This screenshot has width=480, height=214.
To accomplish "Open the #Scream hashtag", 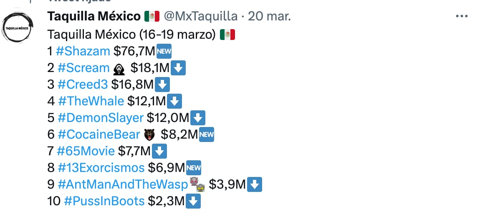I will (83, 67).
